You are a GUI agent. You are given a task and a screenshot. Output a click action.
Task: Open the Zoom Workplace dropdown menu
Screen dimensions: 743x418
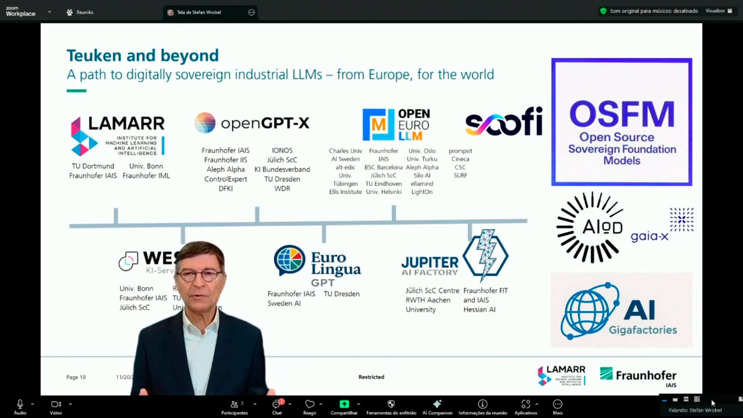(x=49, y=12)
